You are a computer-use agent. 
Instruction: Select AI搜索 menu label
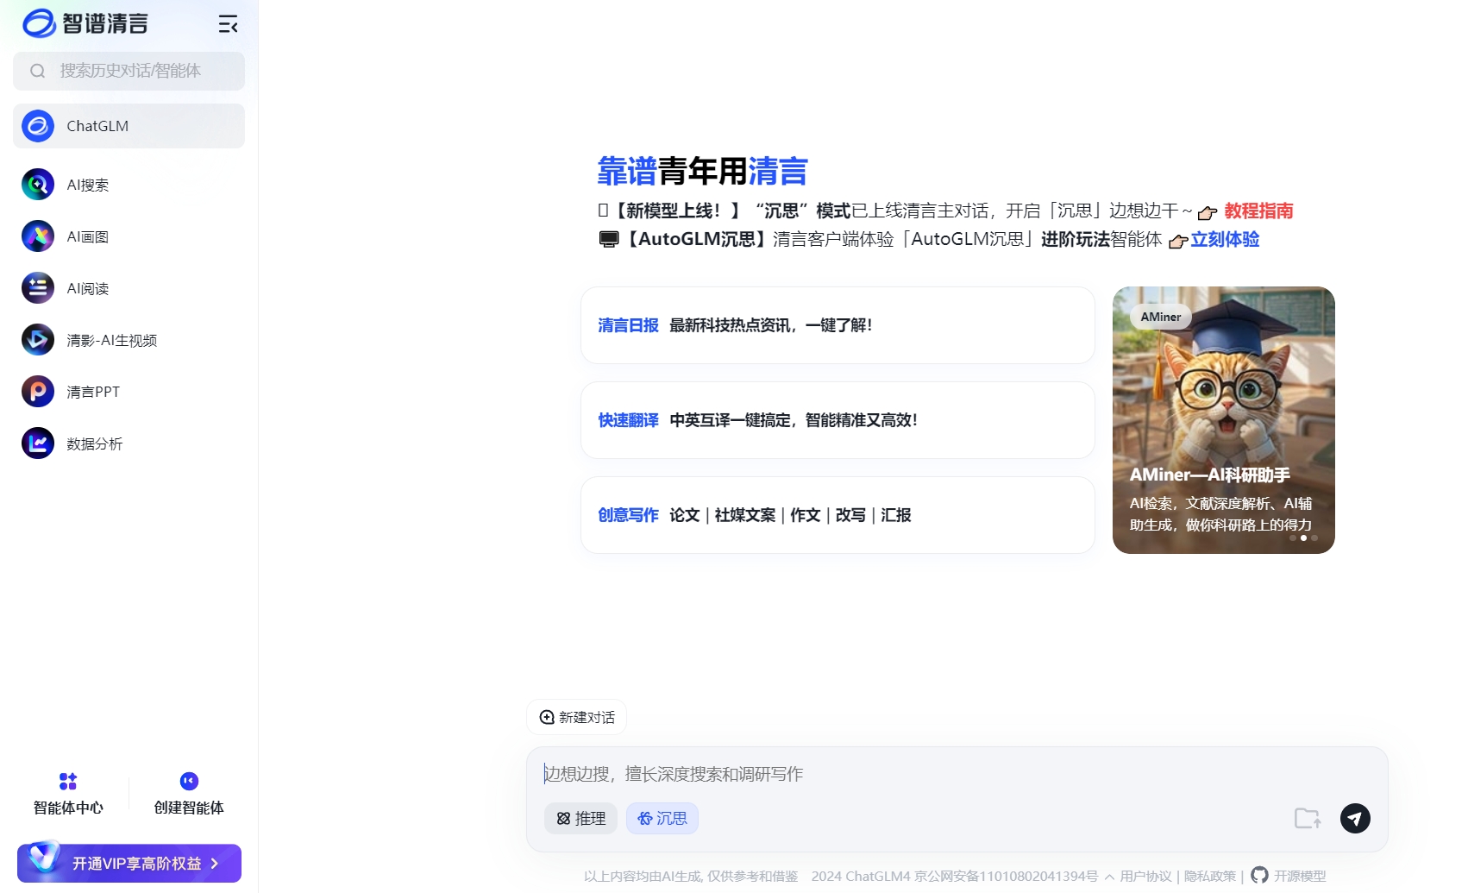[88, 185]
